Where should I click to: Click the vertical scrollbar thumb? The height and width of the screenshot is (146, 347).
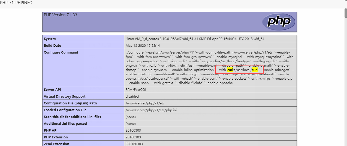[345, 13]
